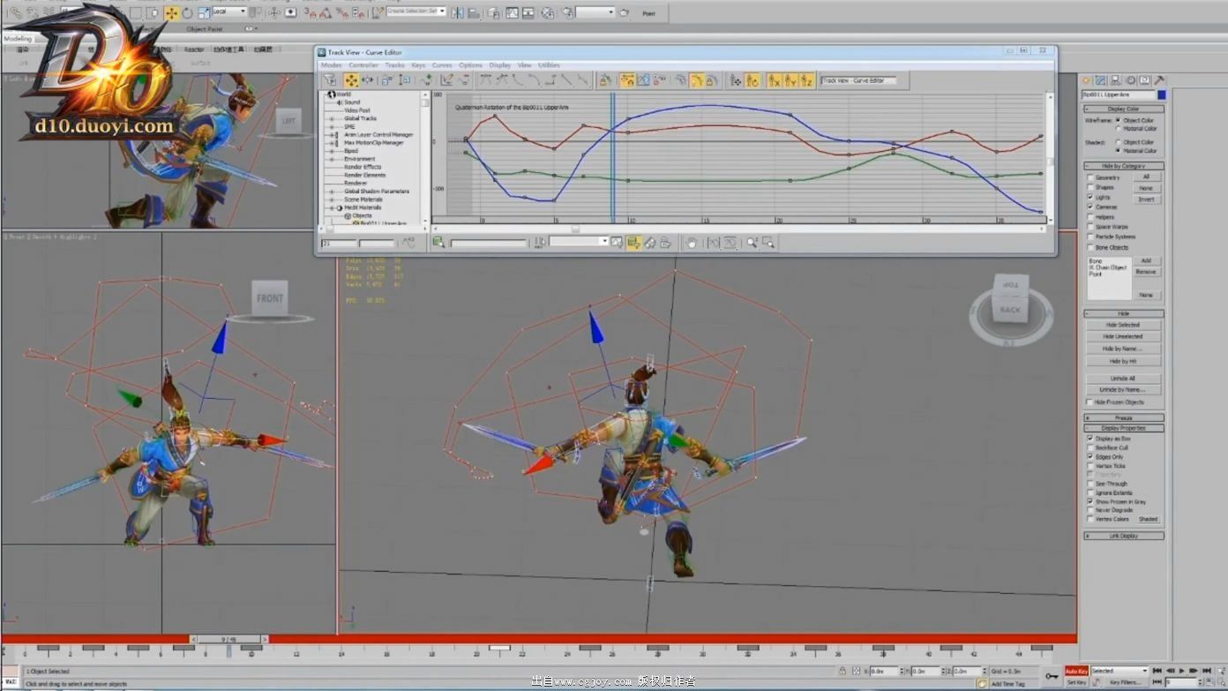Open the Utilities hammer panel tab

click(1159, 80)
